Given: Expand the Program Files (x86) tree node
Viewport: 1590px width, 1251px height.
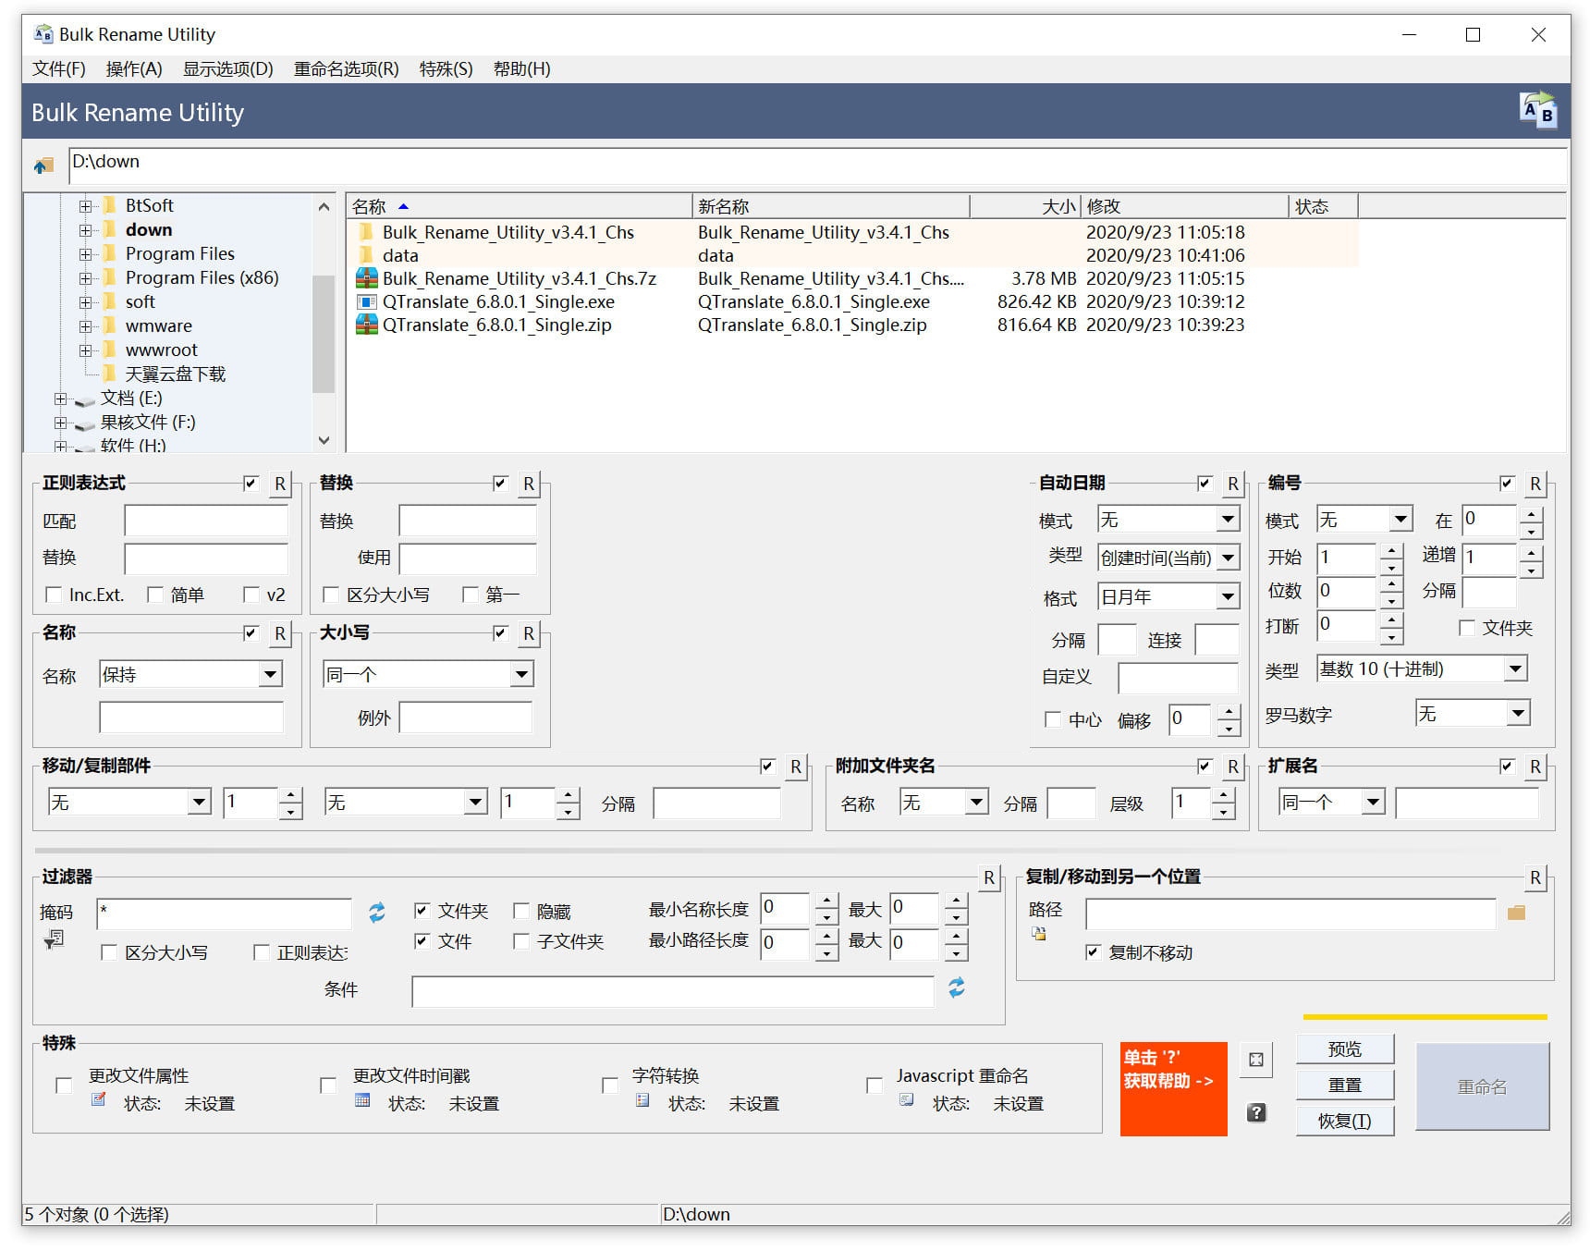Looking at the screenshot, I should (86, 278).
